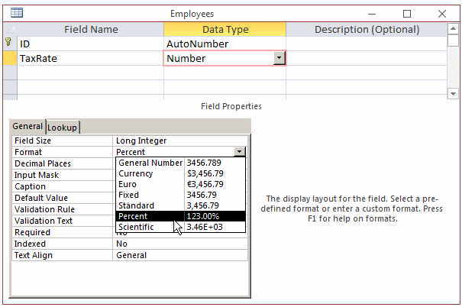
Task: Select the Field Size property label
Action: coord(62,141)
